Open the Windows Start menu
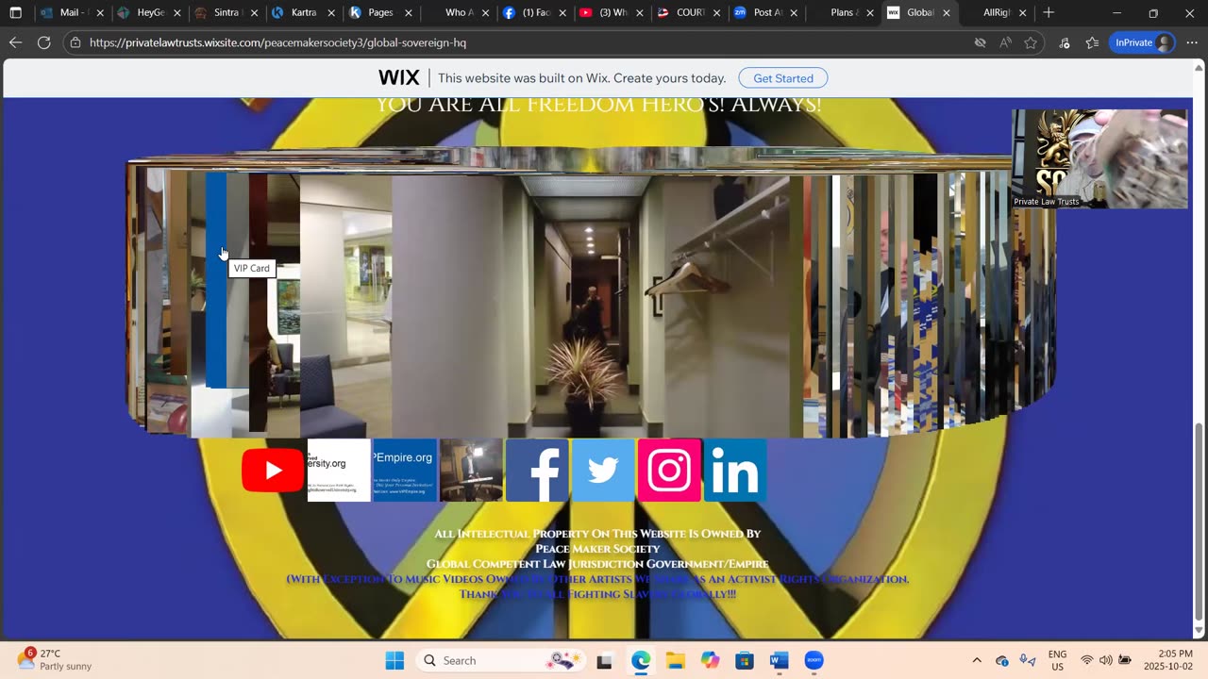1208x679 pixels. (394, 660)
